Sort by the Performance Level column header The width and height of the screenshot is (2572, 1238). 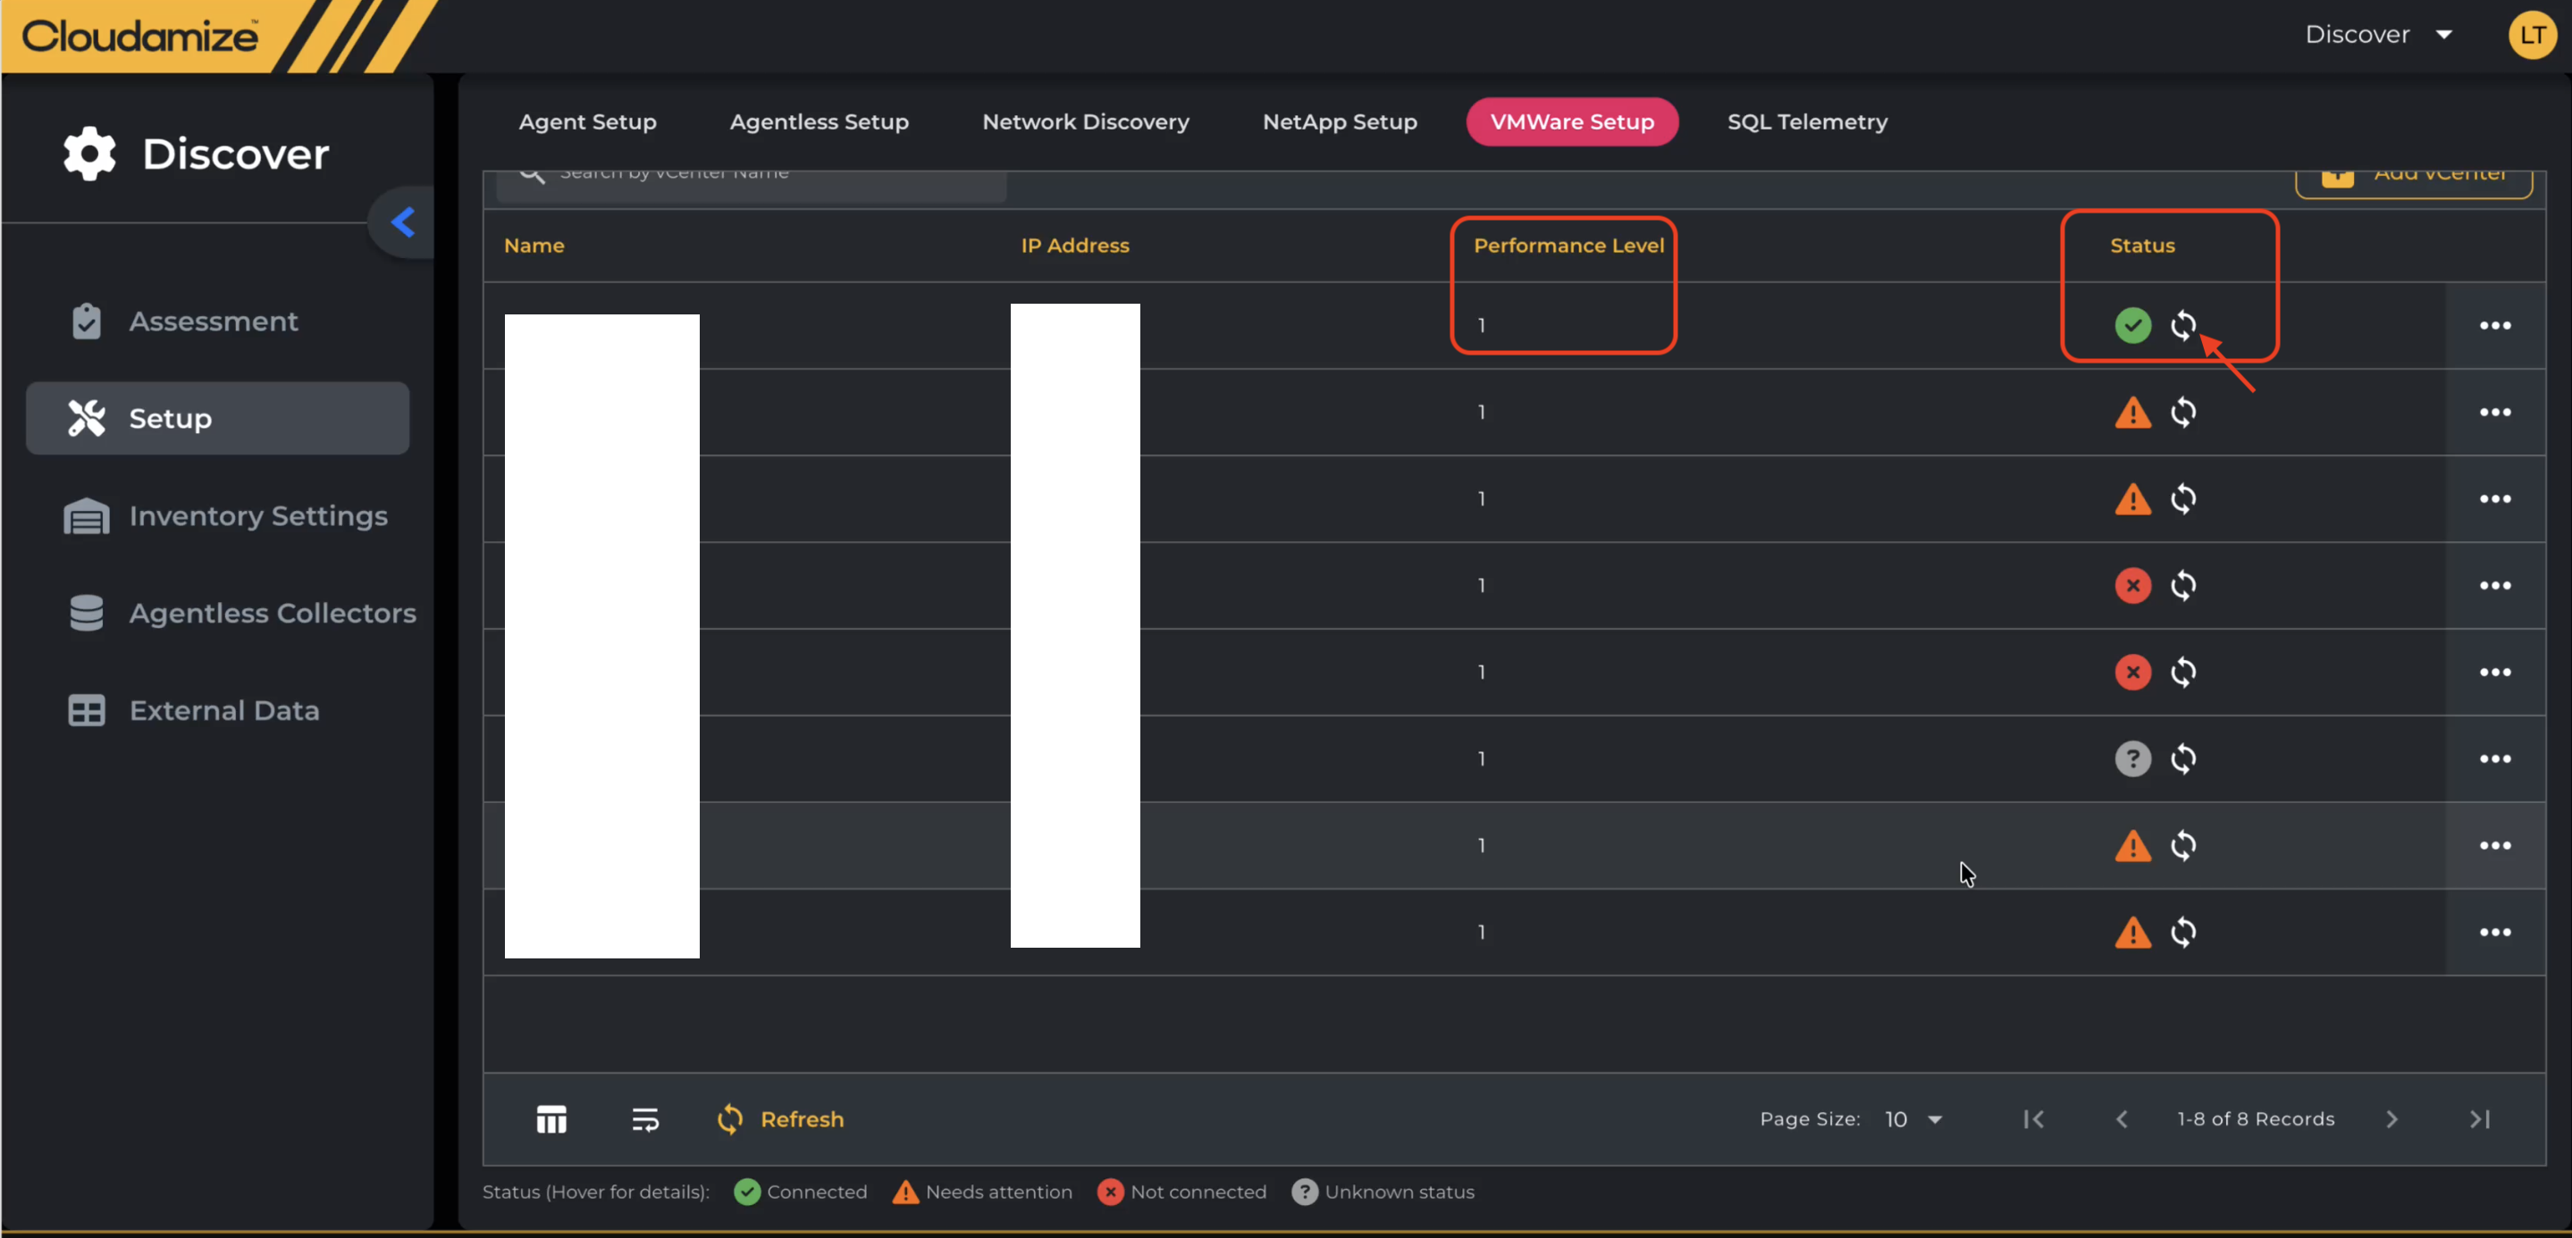(x=1568, y=246)
